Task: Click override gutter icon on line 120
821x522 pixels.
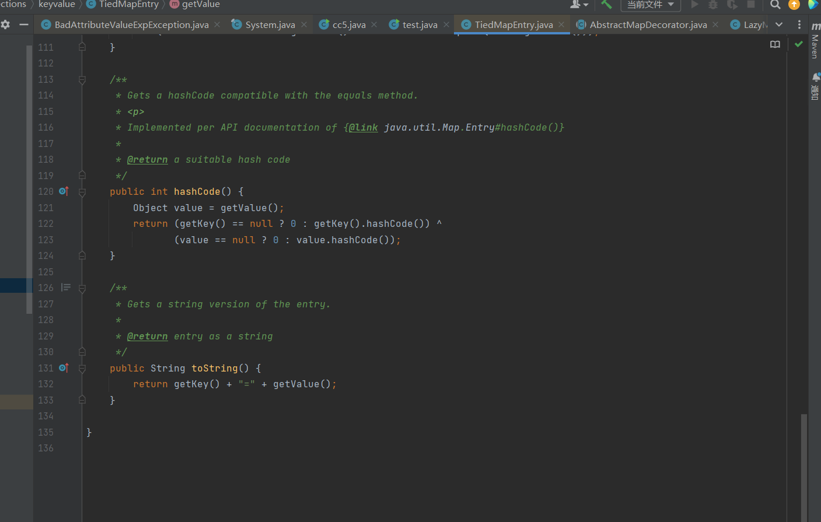Action: click(64, 191)
